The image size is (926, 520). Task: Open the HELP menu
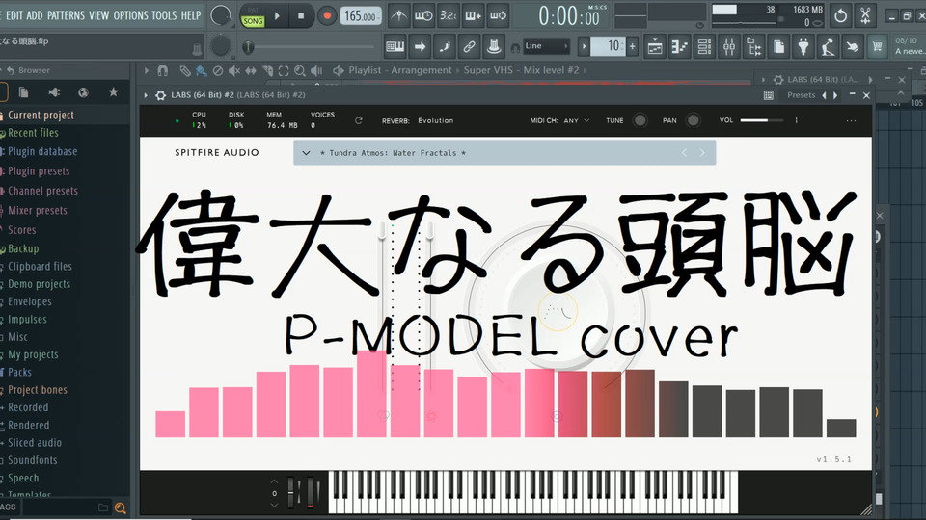[191, 15]
